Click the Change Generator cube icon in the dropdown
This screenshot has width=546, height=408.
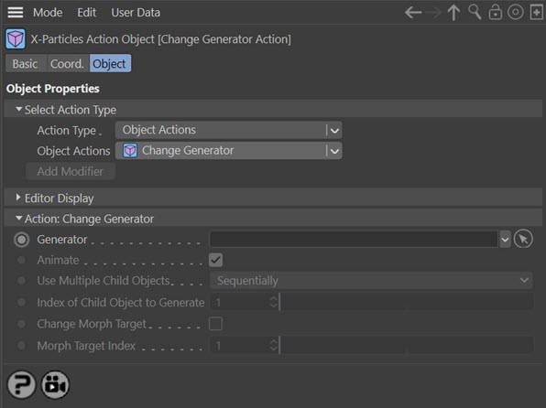(x=130, y=151)
